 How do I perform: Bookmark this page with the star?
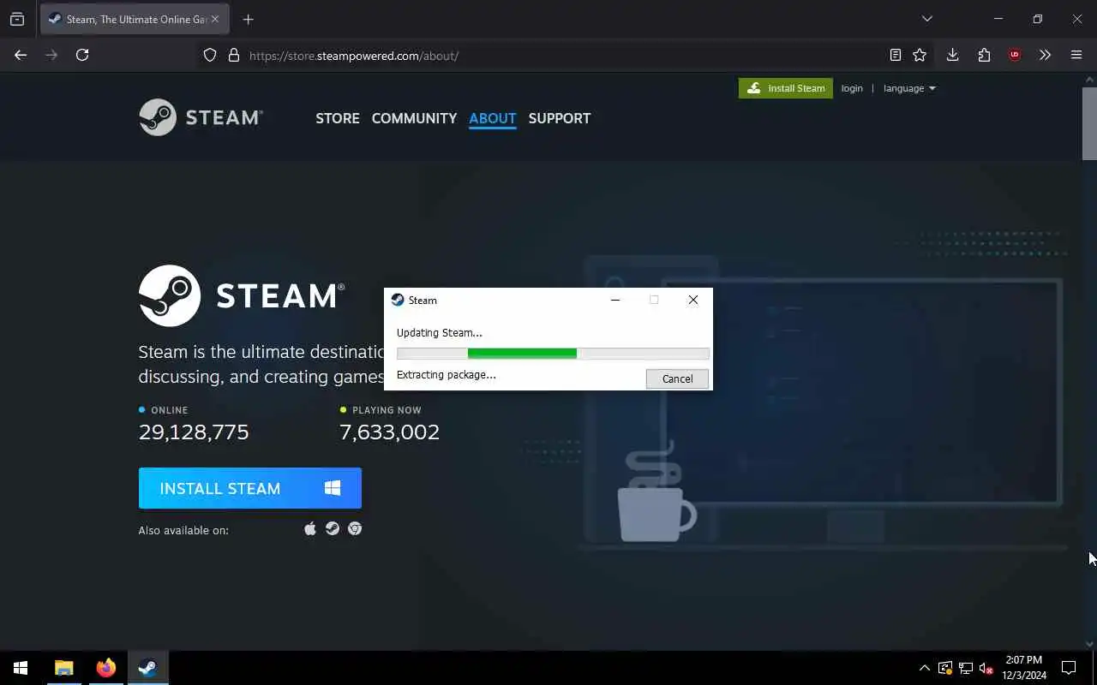920,55
